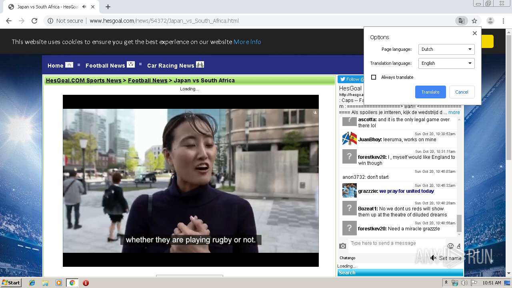Toggle the chat sound mute icon
The image size is (512, 288).
[x=434, y=258]
